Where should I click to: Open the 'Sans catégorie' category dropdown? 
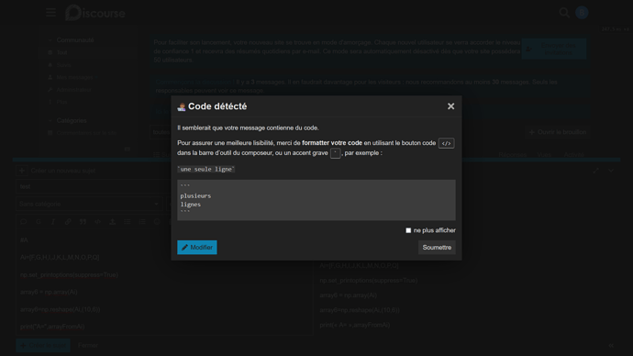click(89, 204)
